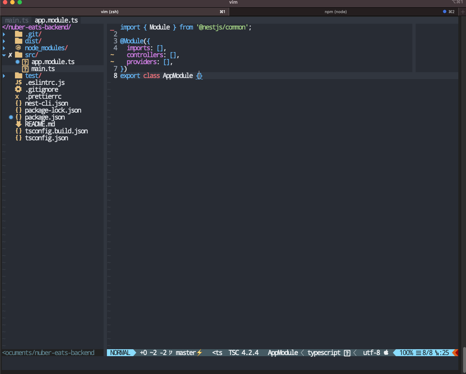466x374 pixels.
Task: Click the braces icon beside tsconfig.json
Action: pos(19,138)
